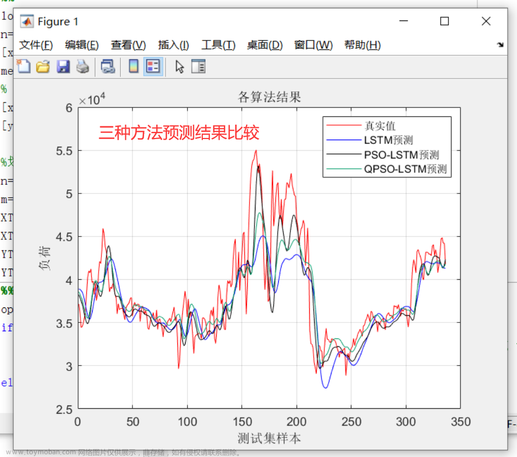The width and height of the screenshot is (517, 457).
Task: Click the dock figure arrow in menu bar
Action: (500, 44)
